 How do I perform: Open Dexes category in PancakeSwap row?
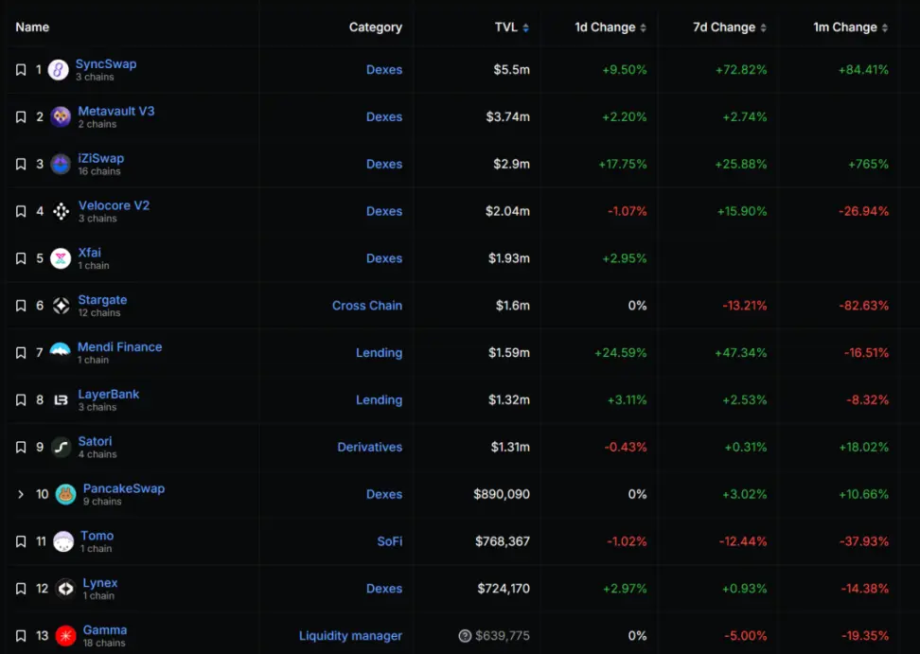coord(384,494)
